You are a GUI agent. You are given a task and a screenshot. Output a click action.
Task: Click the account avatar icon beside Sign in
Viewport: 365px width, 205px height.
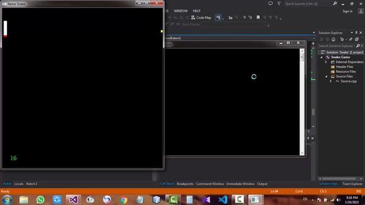click(361, 11)
